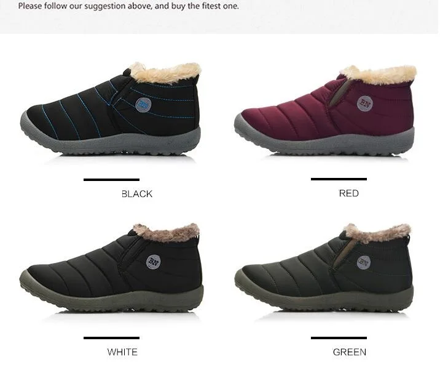Click the BLACK color label

[x=137, y=194]
